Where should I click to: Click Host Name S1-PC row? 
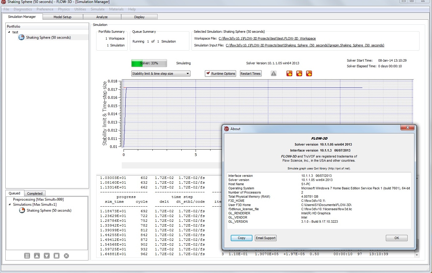[319, 184]
